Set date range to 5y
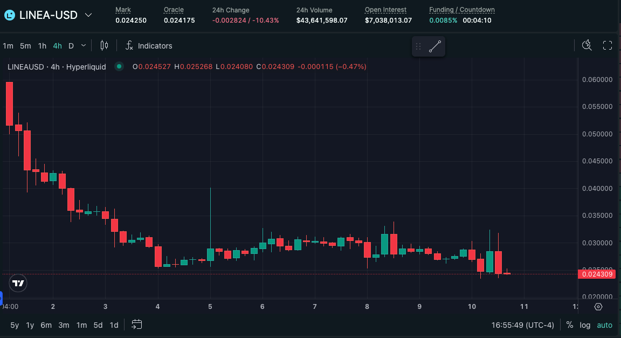The image size is (621, 338). click(15, 325)
